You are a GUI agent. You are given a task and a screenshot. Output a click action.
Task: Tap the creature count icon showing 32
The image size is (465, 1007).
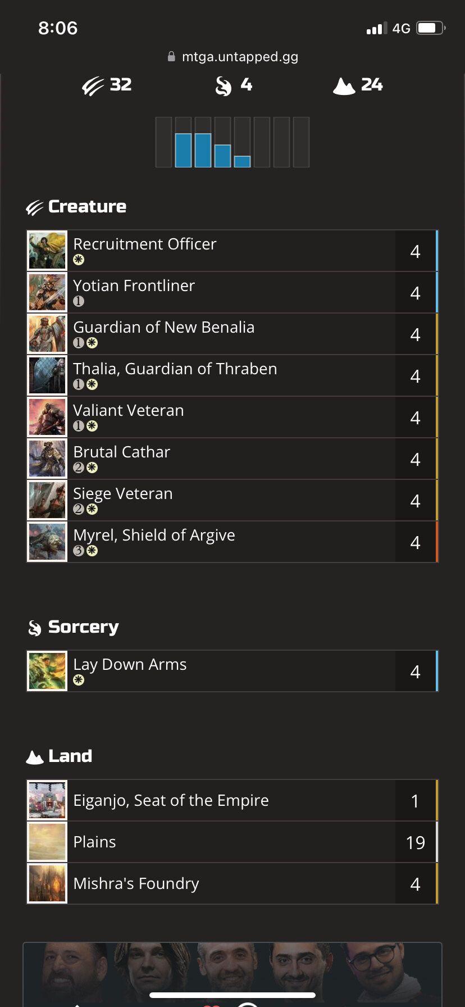(94, 85)
